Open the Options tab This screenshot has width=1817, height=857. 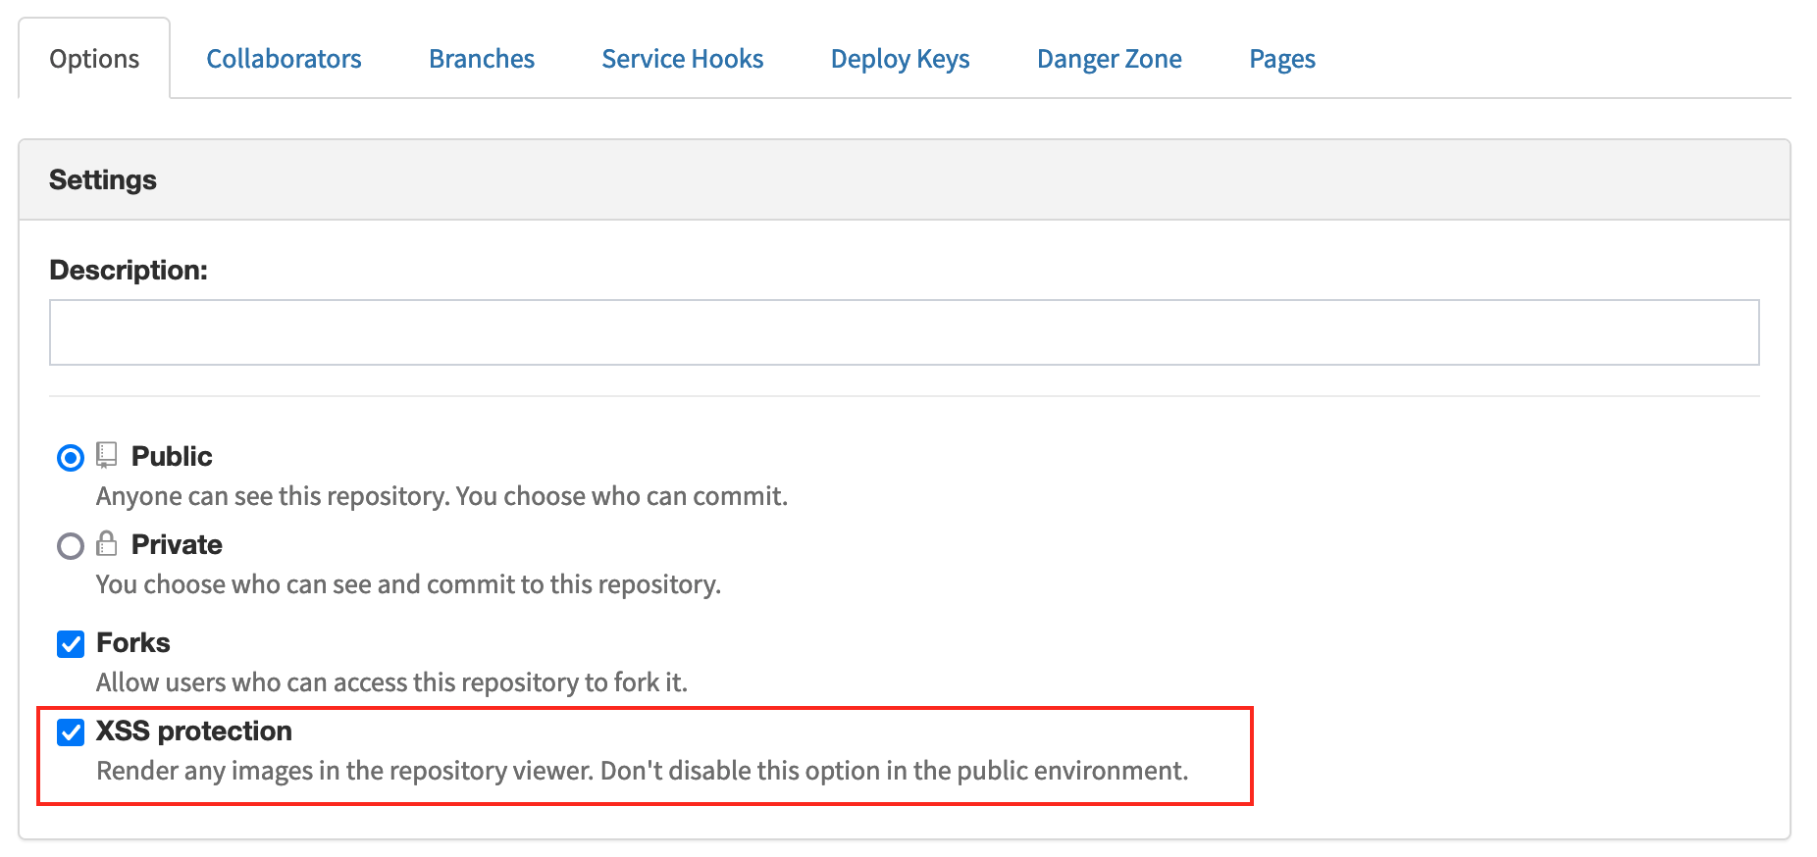94,59
